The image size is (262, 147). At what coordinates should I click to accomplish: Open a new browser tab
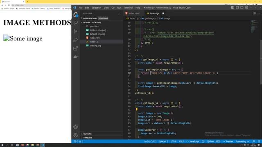[27, 2]
